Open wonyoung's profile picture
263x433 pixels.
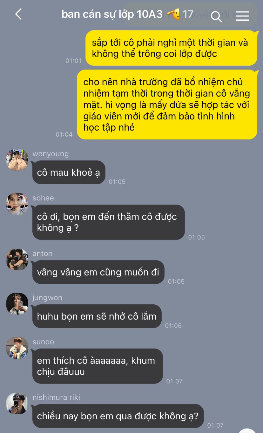[17, 160]
